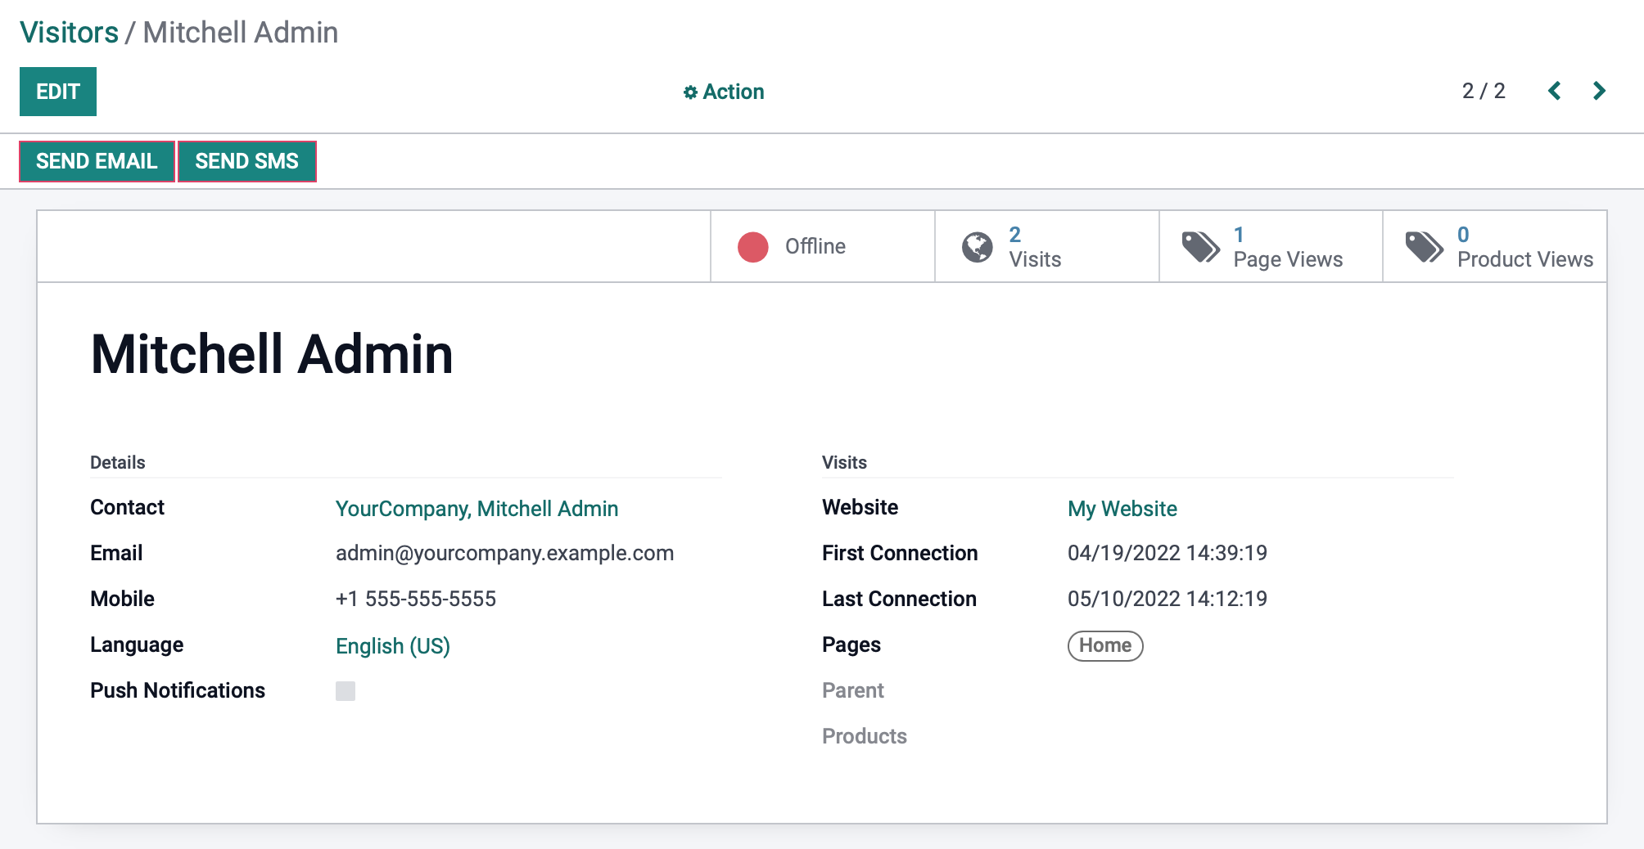
Task: Go back to Visitors breadcrumb
Action: (x=70, y=33)
